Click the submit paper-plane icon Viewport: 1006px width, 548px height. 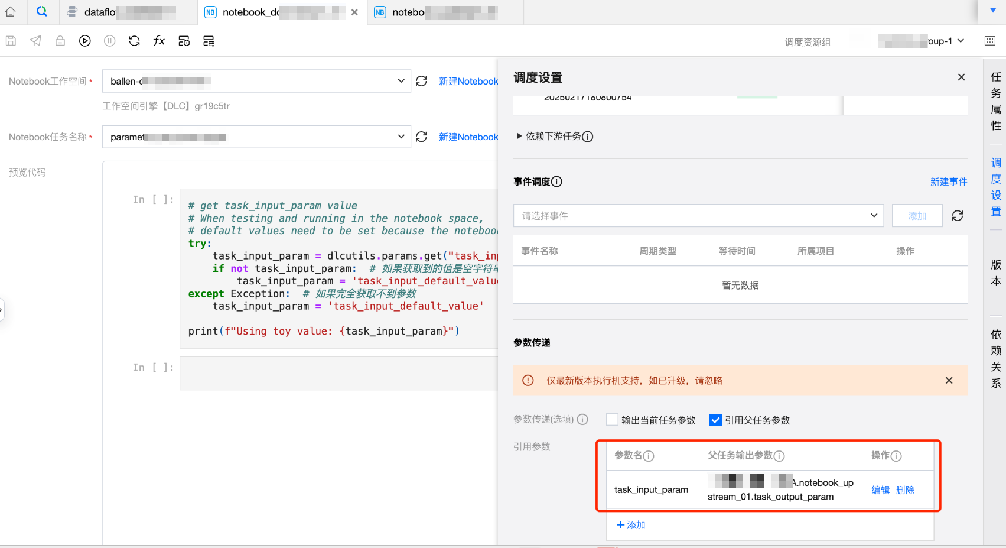tap(35, 41)
